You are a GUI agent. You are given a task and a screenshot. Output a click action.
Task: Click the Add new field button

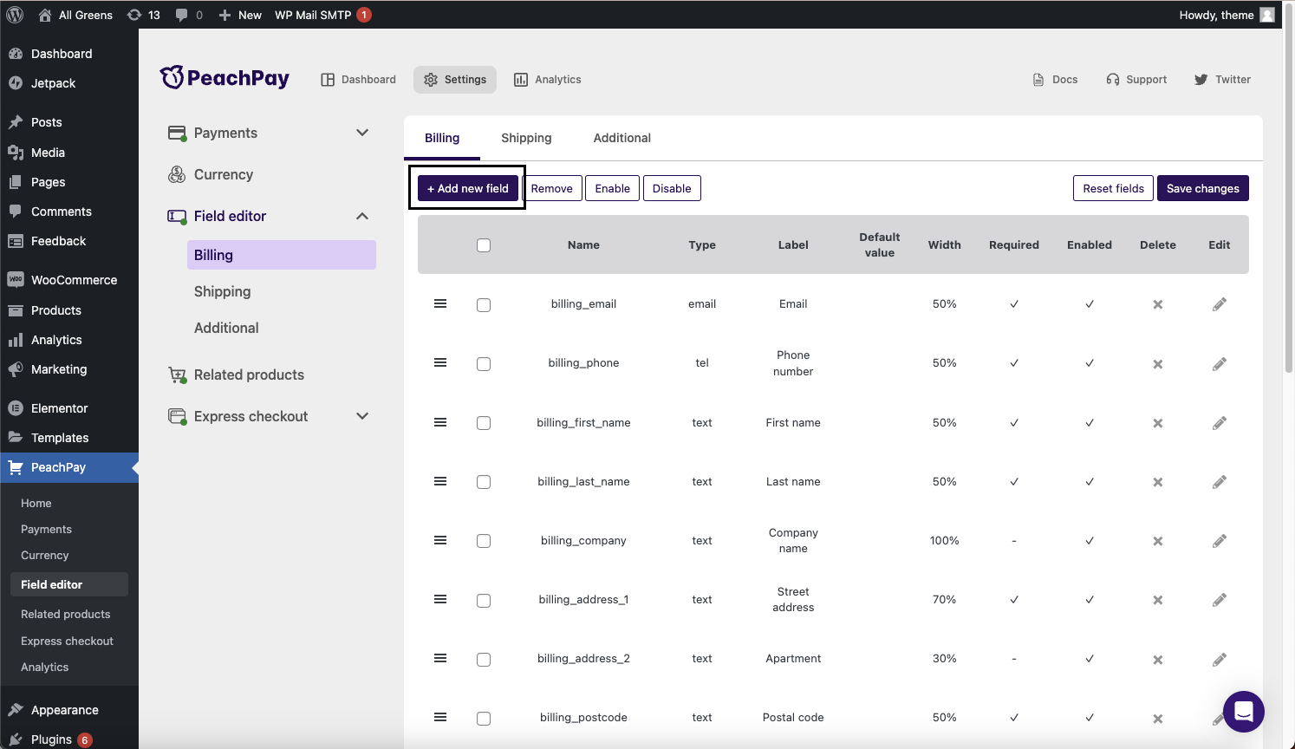468,188
